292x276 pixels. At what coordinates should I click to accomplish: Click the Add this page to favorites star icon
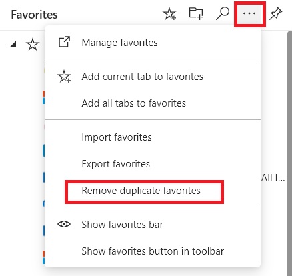point(169,14)
